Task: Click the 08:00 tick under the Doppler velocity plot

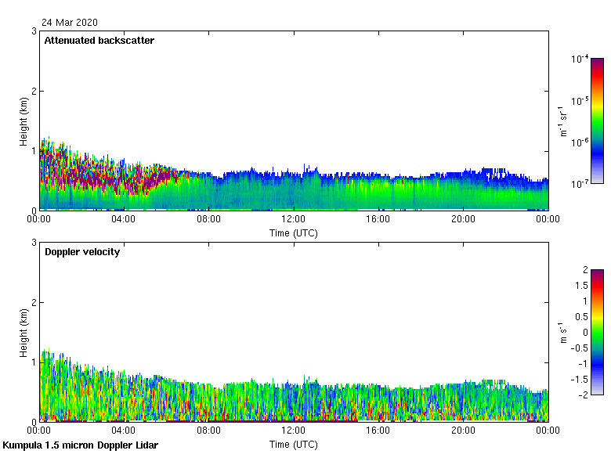Action: tap(208, 431)
